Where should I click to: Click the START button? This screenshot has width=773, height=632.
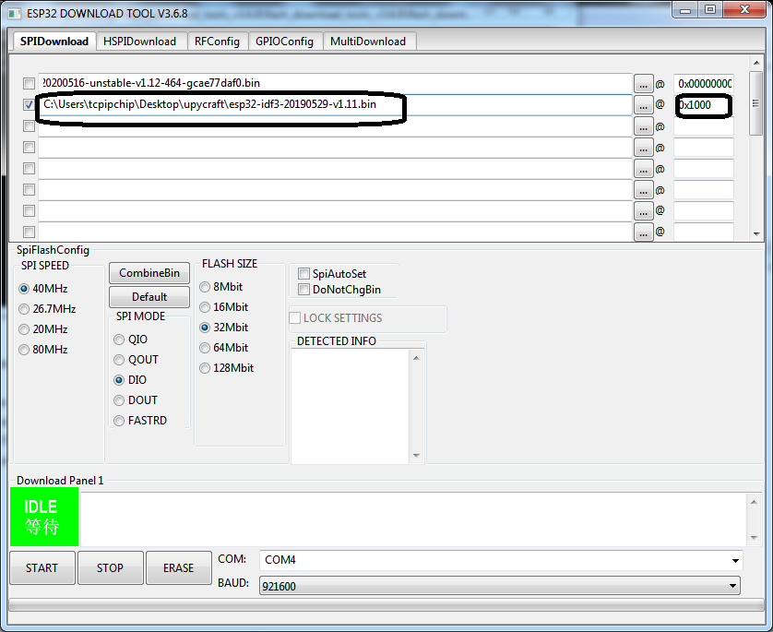[x=42, y=568]
